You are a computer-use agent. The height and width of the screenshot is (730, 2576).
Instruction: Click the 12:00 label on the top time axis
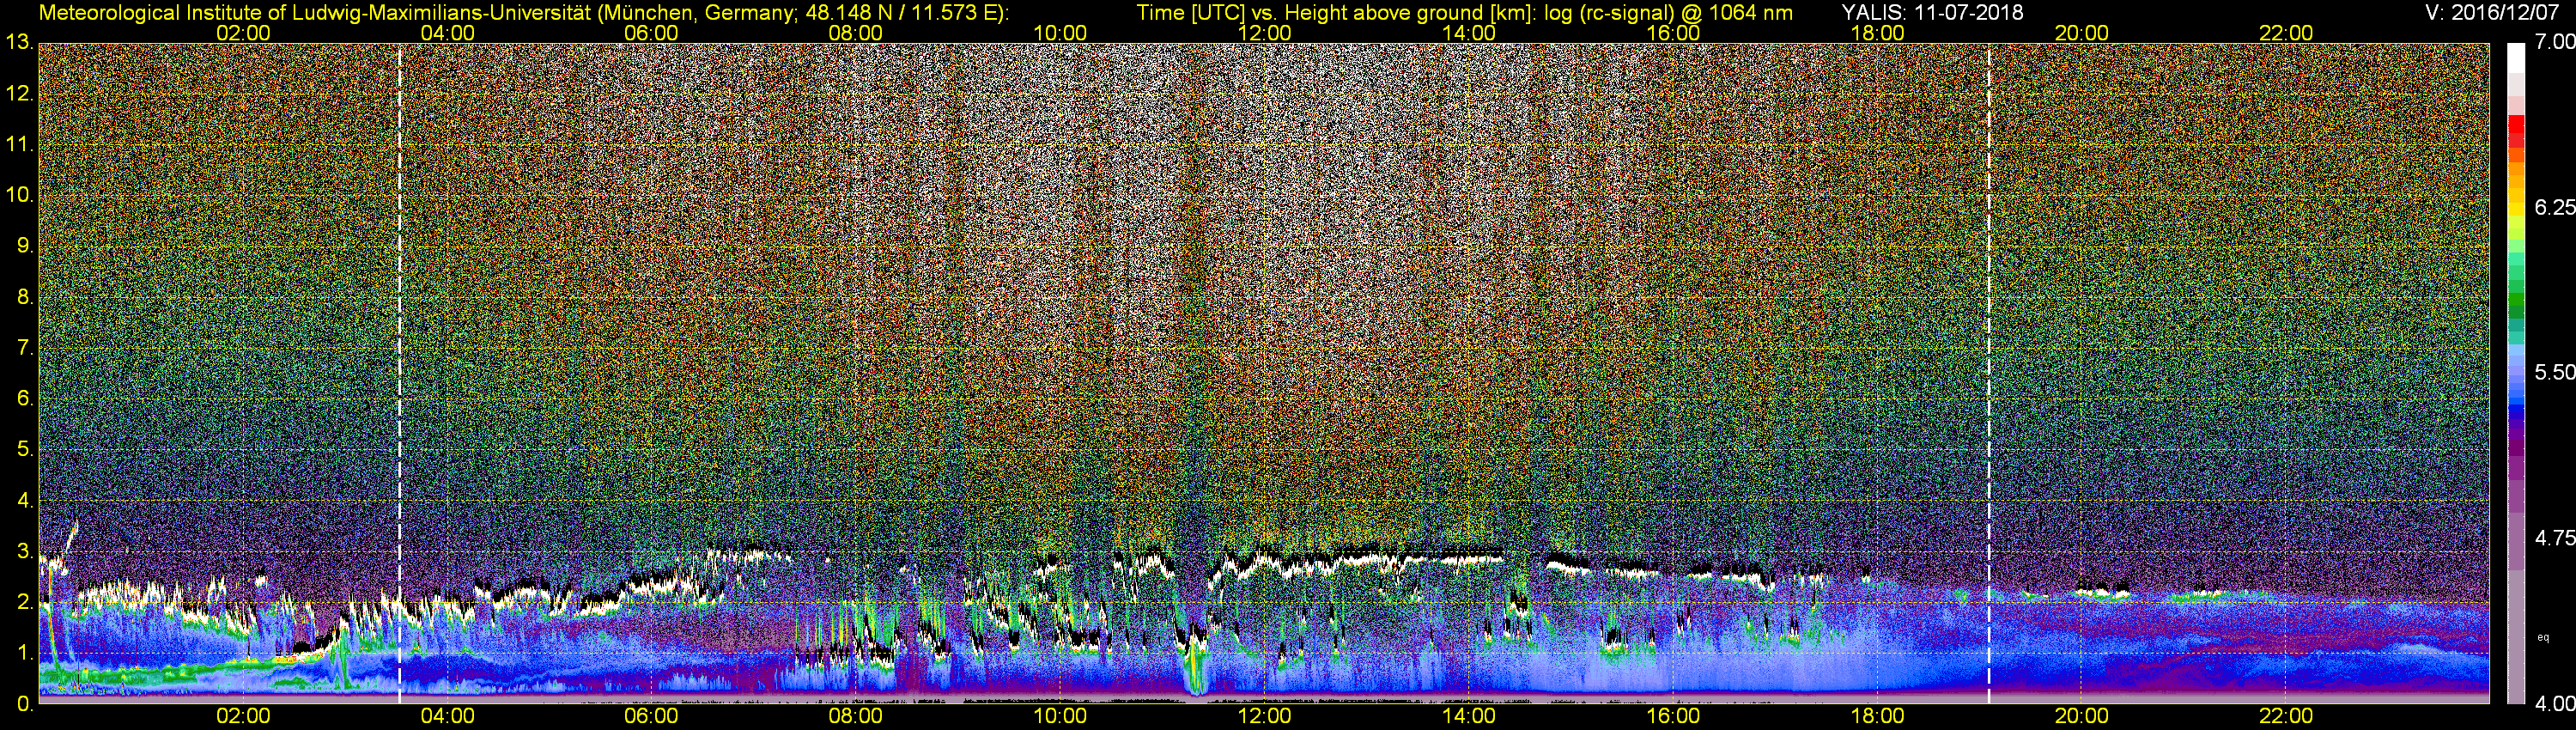(1264, 33)
